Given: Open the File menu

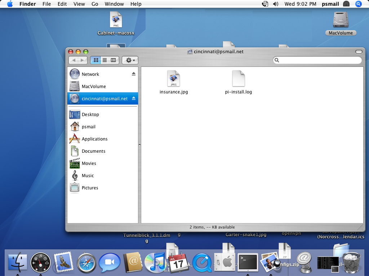Looking at the screenshot, I should point(46,4).
